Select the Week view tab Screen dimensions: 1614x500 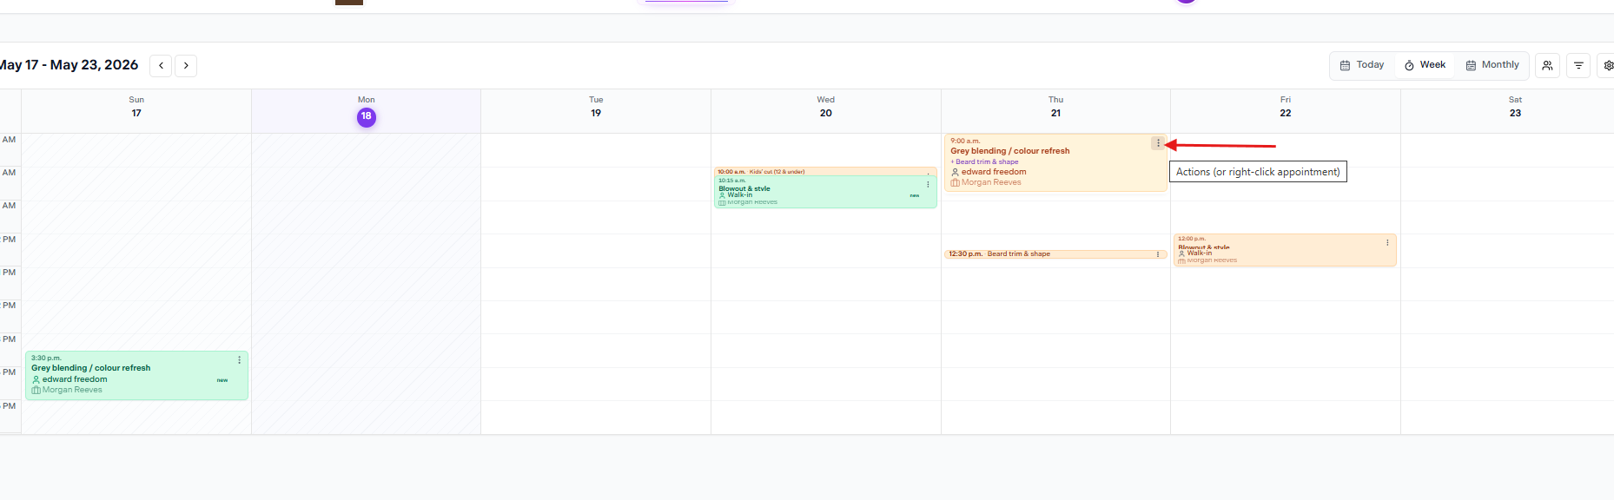point(1425,65)
